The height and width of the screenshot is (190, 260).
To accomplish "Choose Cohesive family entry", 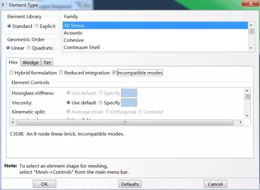I will [x=155, y=40].
